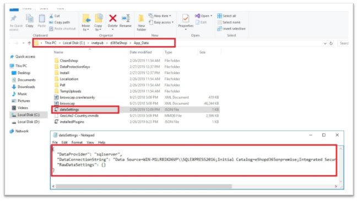
Task: Open Notepad Edit menu
Action: click(64, 142)
